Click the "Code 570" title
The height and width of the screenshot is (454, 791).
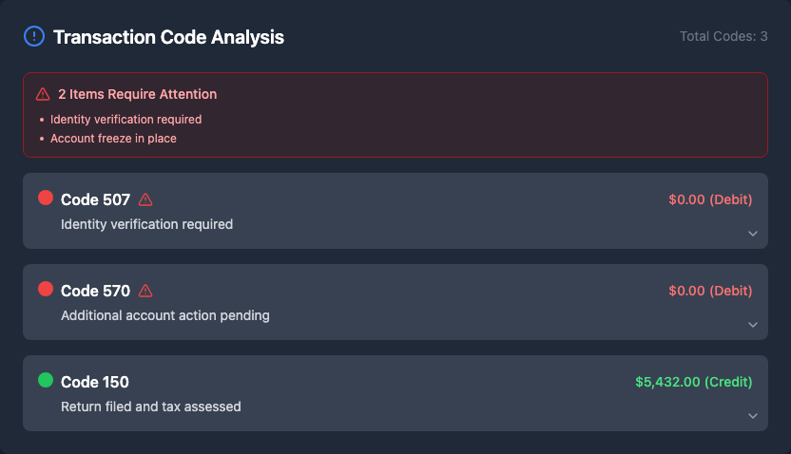[95, 291]
